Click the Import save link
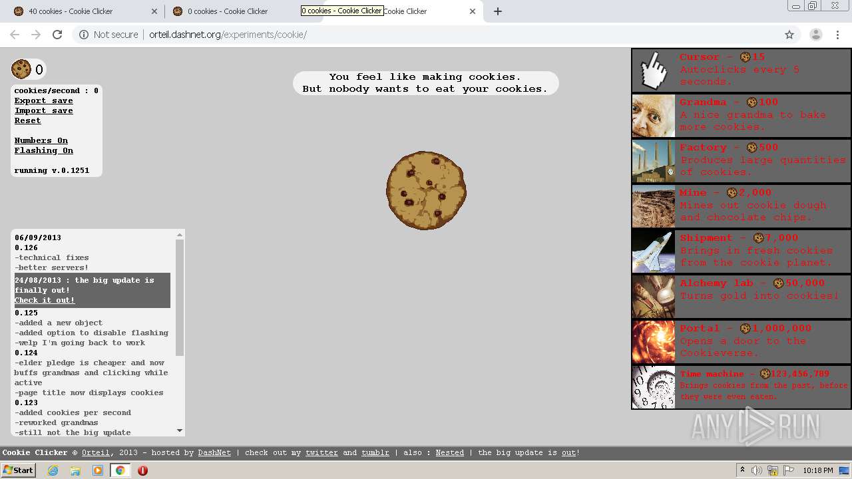852x479 pixels. (44, 110)
